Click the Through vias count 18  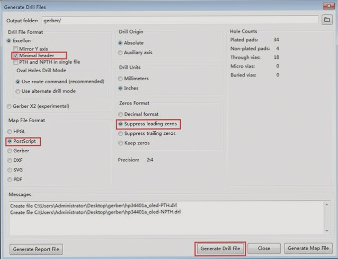point(276,57)
